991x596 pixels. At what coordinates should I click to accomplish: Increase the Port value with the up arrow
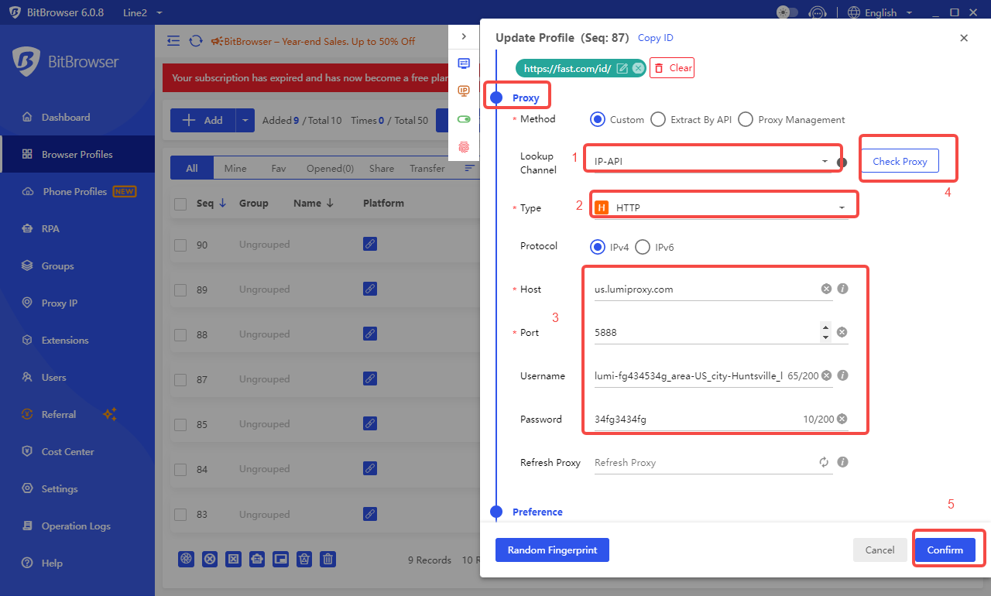(x=825, y=327)
